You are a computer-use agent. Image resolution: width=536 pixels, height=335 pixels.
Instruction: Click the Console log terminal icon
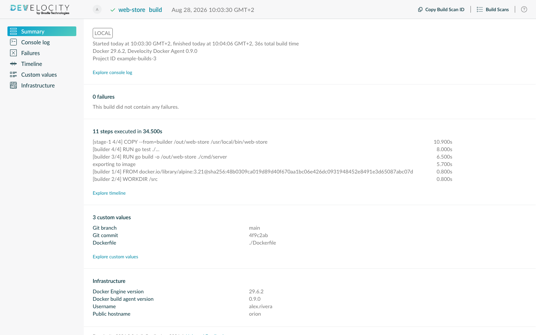[x=13, y=42]
